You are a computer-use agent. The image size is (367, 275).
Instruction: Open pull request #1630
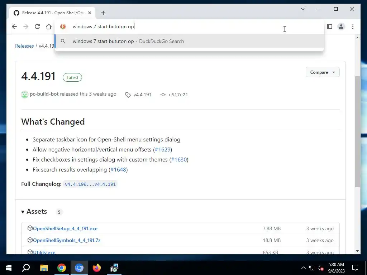[179, 159]
